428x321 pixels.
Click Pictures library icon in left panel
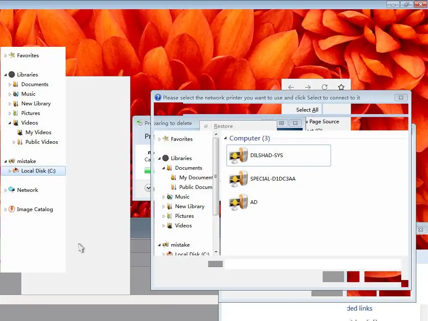[16, 113]
